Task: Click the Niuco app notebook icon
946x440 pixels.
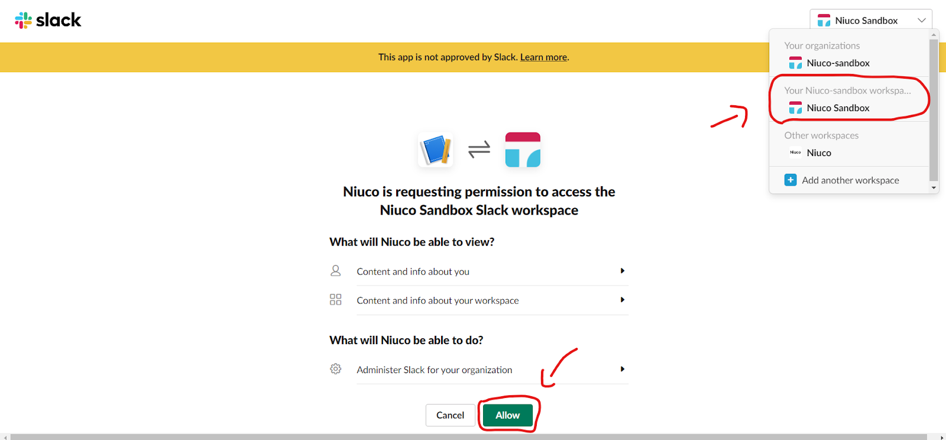Action: coord(436,150)
